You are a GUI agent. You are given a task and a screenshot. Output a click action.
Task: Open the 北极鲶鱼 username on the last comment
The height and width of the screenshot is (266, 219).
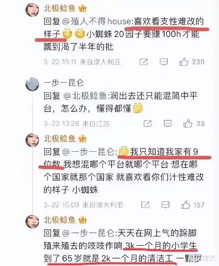click(x=60, y=220)
